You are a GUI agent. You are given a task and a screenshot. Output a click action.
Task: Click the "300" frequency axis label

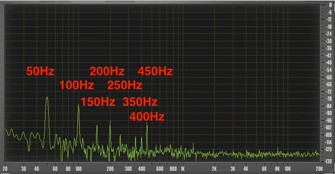coord(128,169)
